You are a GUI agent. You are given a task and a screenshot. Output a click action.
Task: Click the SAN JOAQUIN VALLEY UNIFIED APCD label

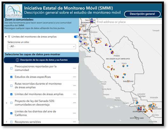[118, 59]
